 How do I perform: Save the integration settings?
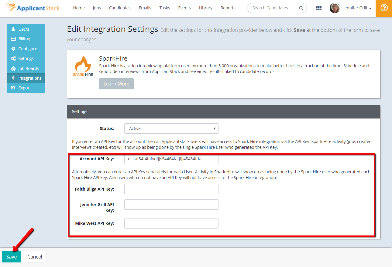tap(11, 256)
